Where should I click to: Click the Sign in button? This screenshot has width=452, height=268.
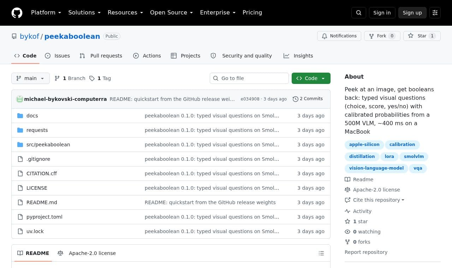pyautogui.click(x=382, y=13)
